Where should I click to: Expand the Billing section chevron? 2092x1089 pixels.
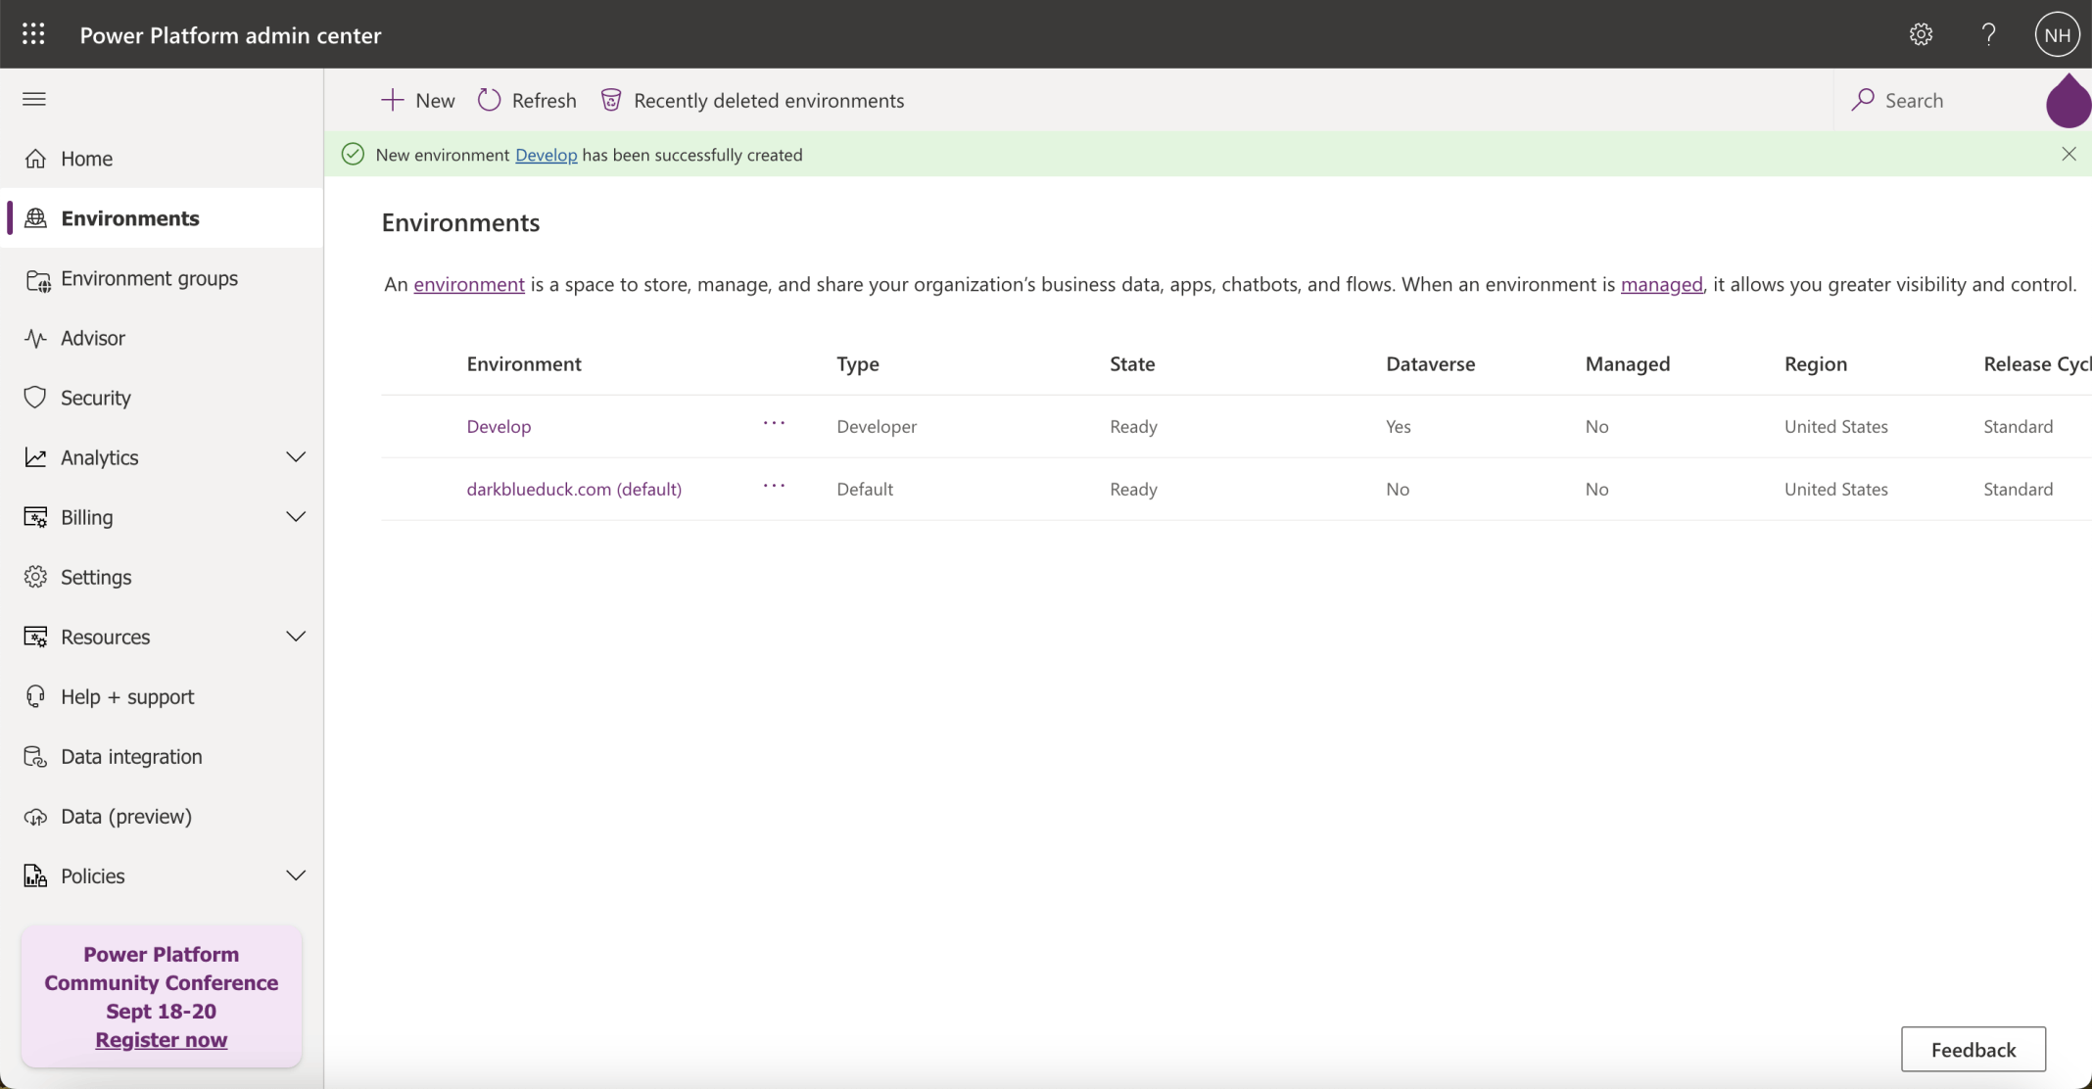[x=295, y=517]
